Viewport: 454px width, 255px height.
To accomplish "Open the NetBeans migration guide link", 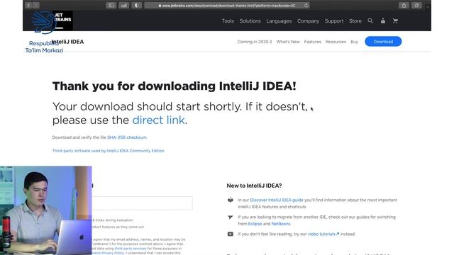I will [281, 224].
